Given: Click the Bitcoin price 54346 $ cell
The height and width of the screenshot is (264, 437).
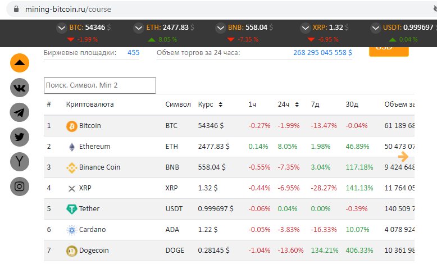Looking at the screenshot, I should (211, 126).
